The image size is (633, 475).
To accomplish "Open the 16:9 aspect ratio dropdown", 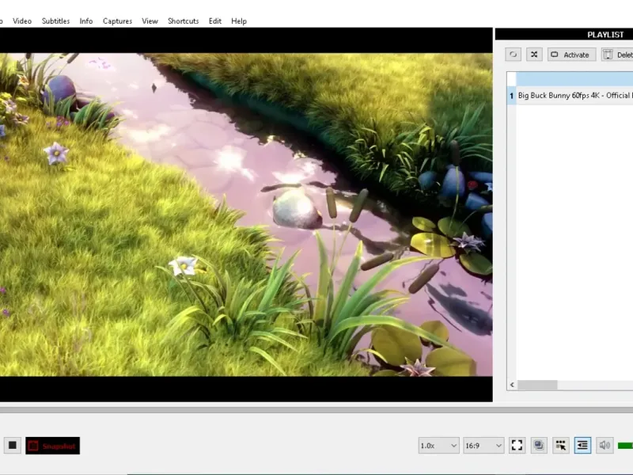I will [483, 446].
